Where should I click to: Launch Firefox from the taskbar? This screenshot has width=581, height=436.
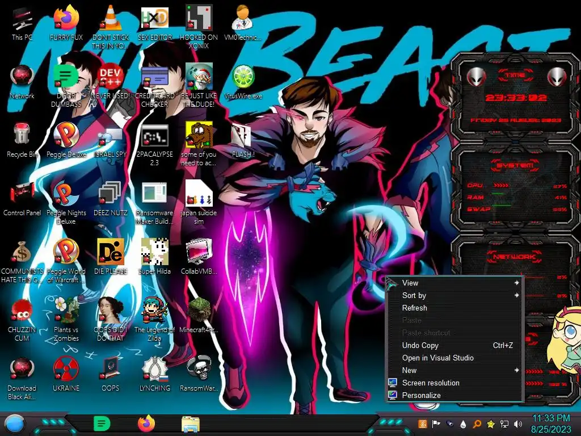click(146, 424)
